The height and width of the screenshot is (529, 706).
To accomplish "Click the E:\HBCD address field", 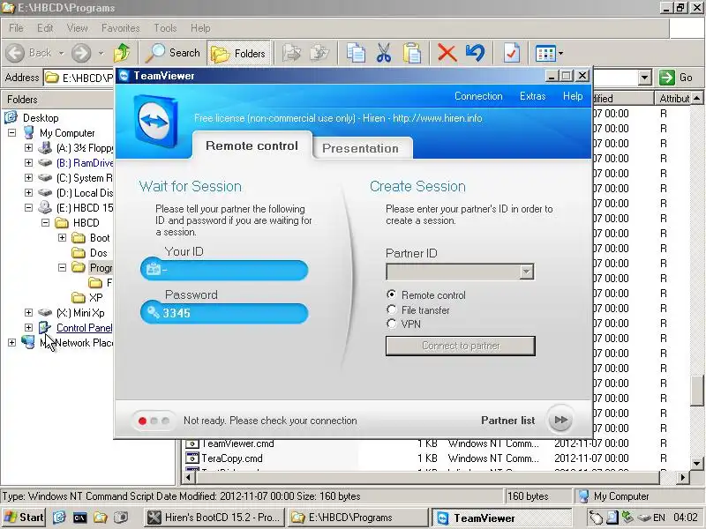I will pyautogui.click(x=79, y=78).
